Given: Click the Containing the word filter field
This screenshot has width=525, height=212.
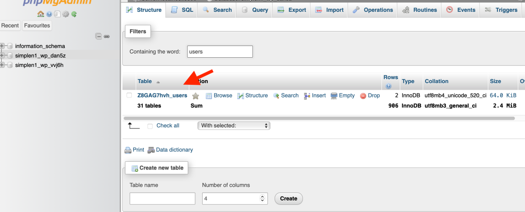Looking at the screenshot, I should point(220,52).
